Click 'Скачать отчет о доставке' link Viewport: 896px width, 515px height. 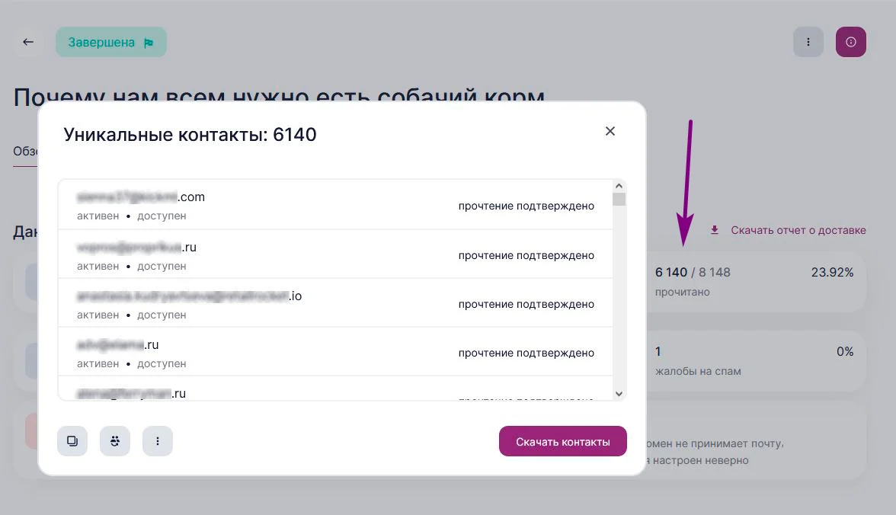[x=798, y=230]
